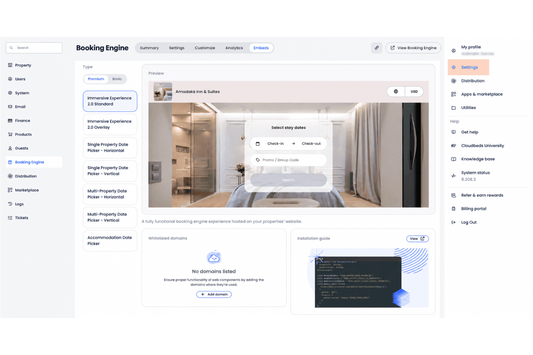Choose Immersive Experience 2.0 Overlay option

tap(110, 124)
